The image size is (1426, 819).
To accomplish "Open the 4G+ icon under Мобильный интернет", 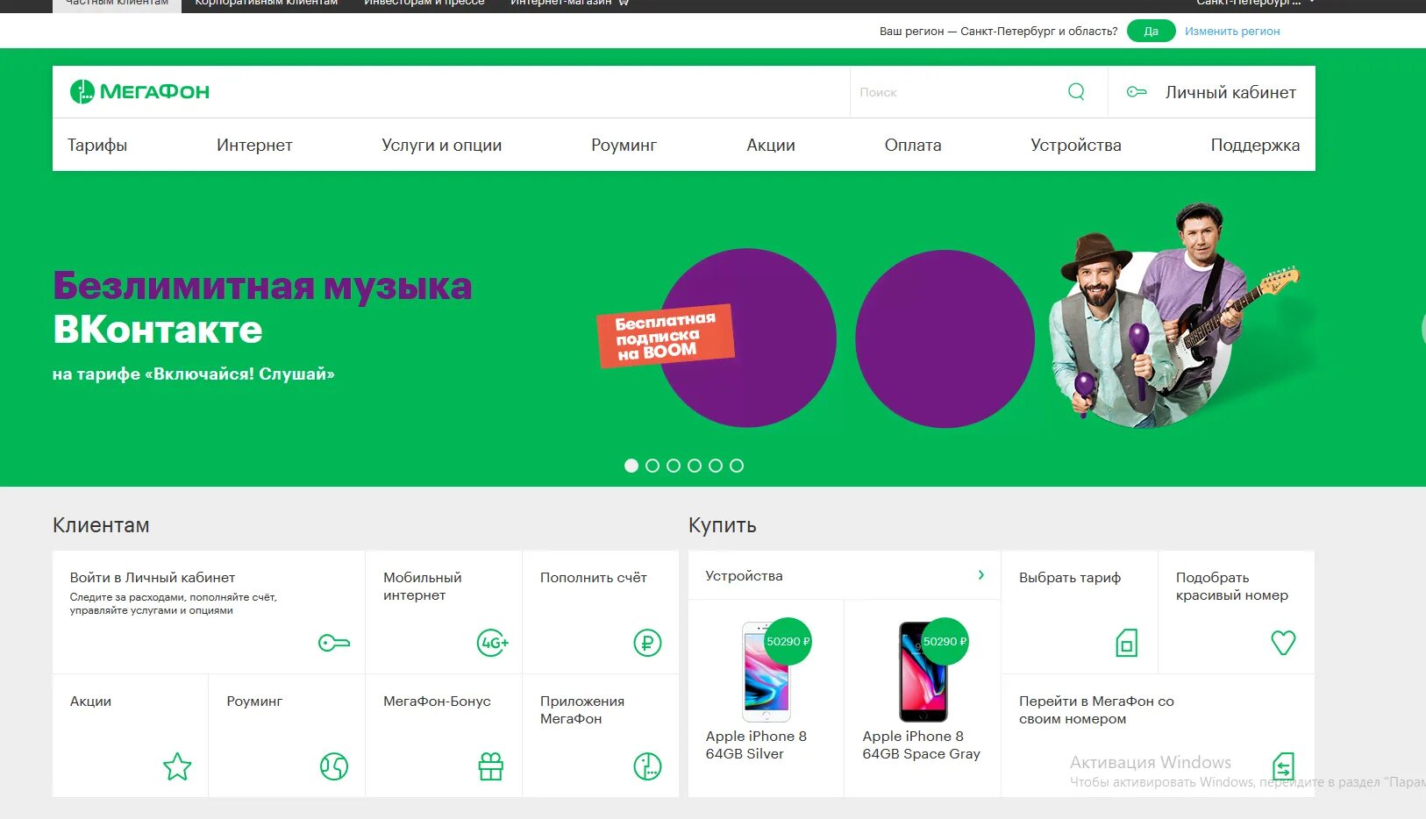I will pos(493,643).
